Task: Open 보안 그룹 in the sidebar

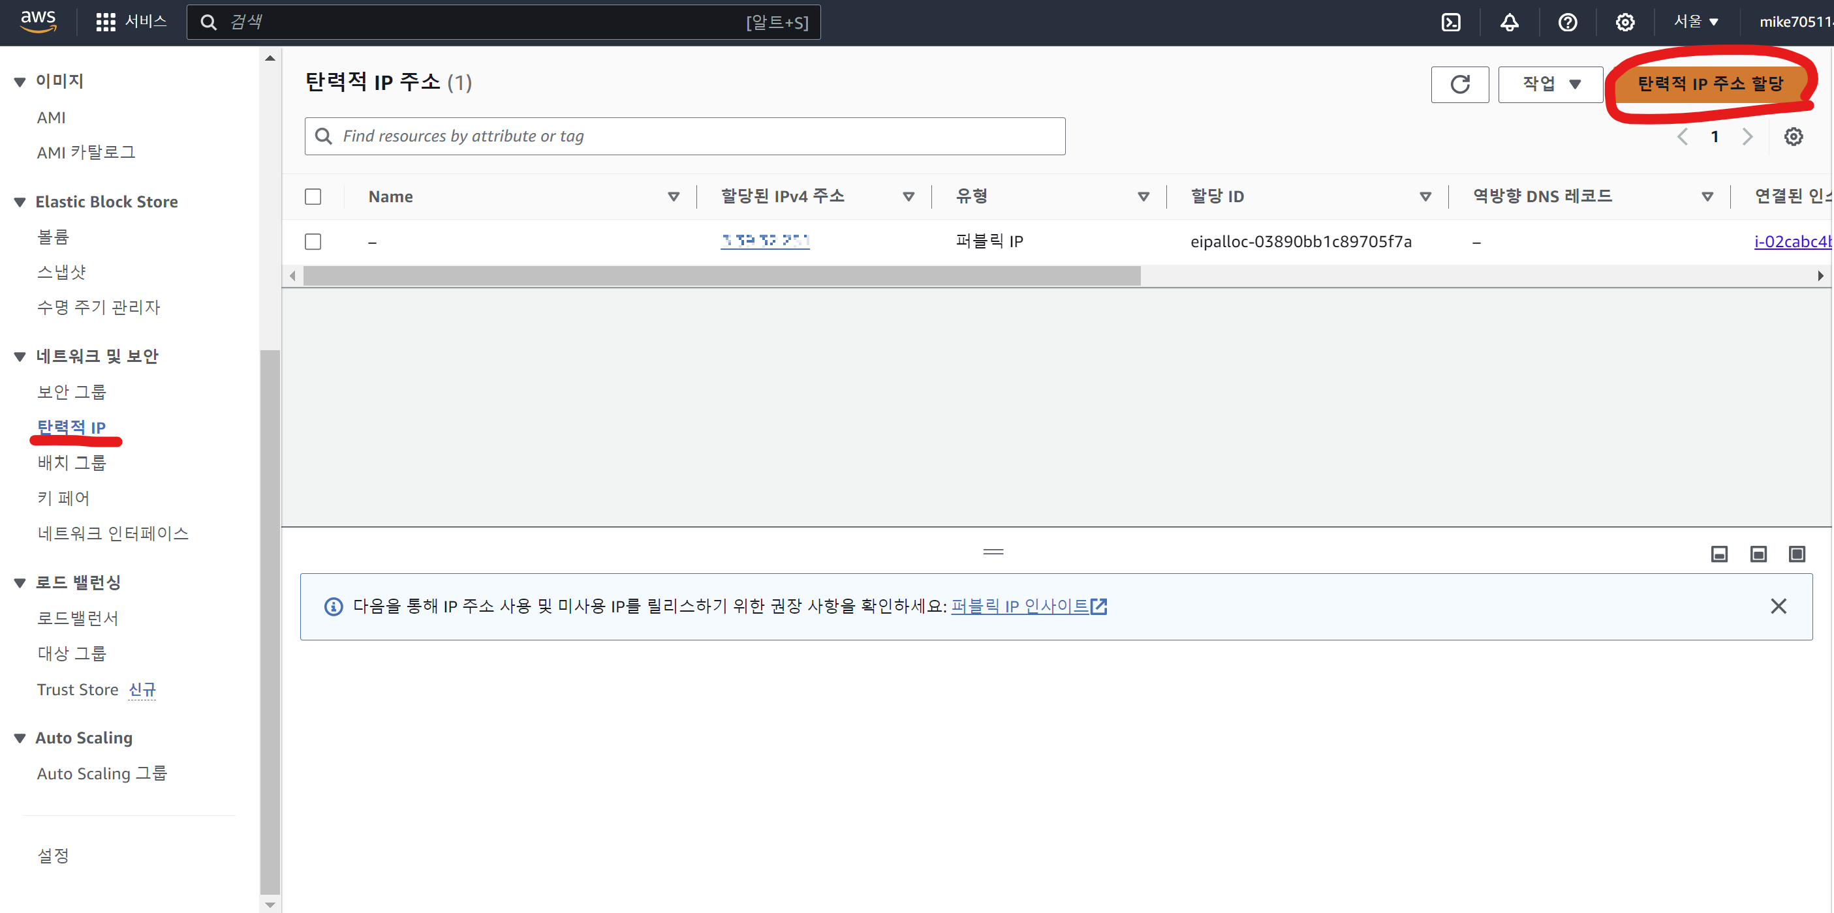Action: pyautogui.click(x=71, y=391)
